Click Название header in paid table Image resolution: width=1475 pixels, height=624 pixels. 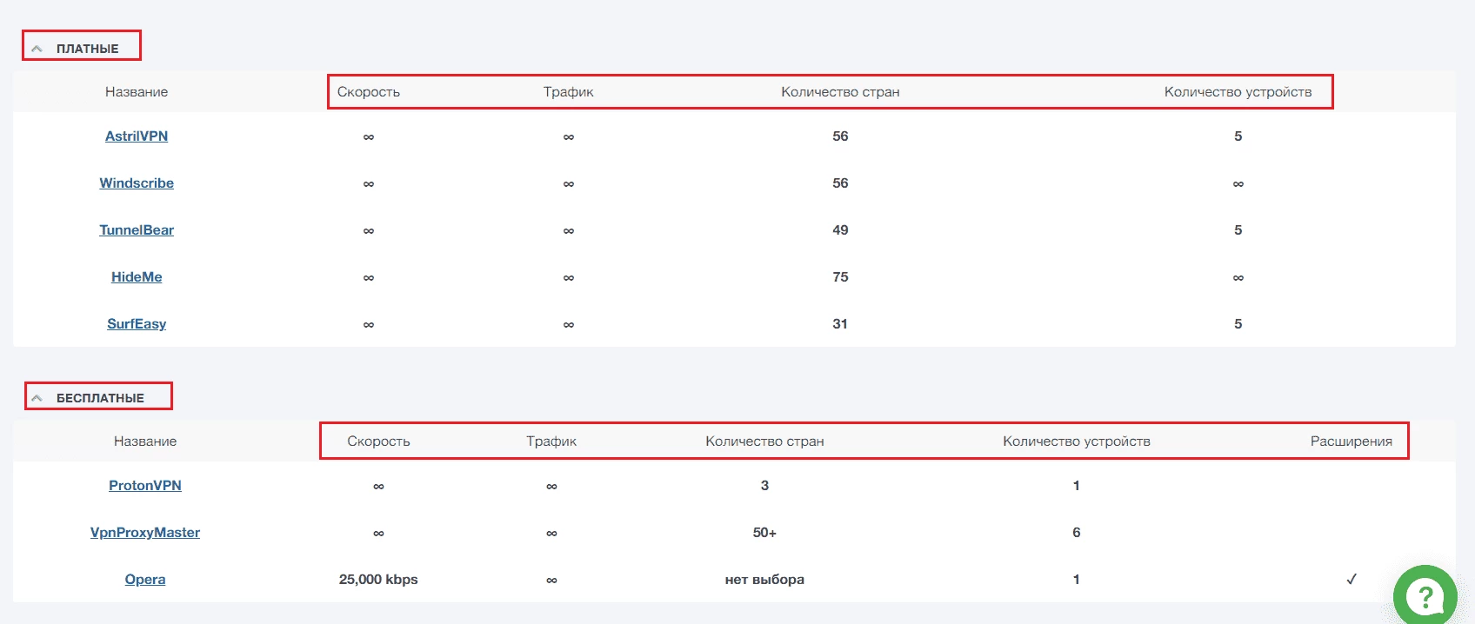[137, 92]
